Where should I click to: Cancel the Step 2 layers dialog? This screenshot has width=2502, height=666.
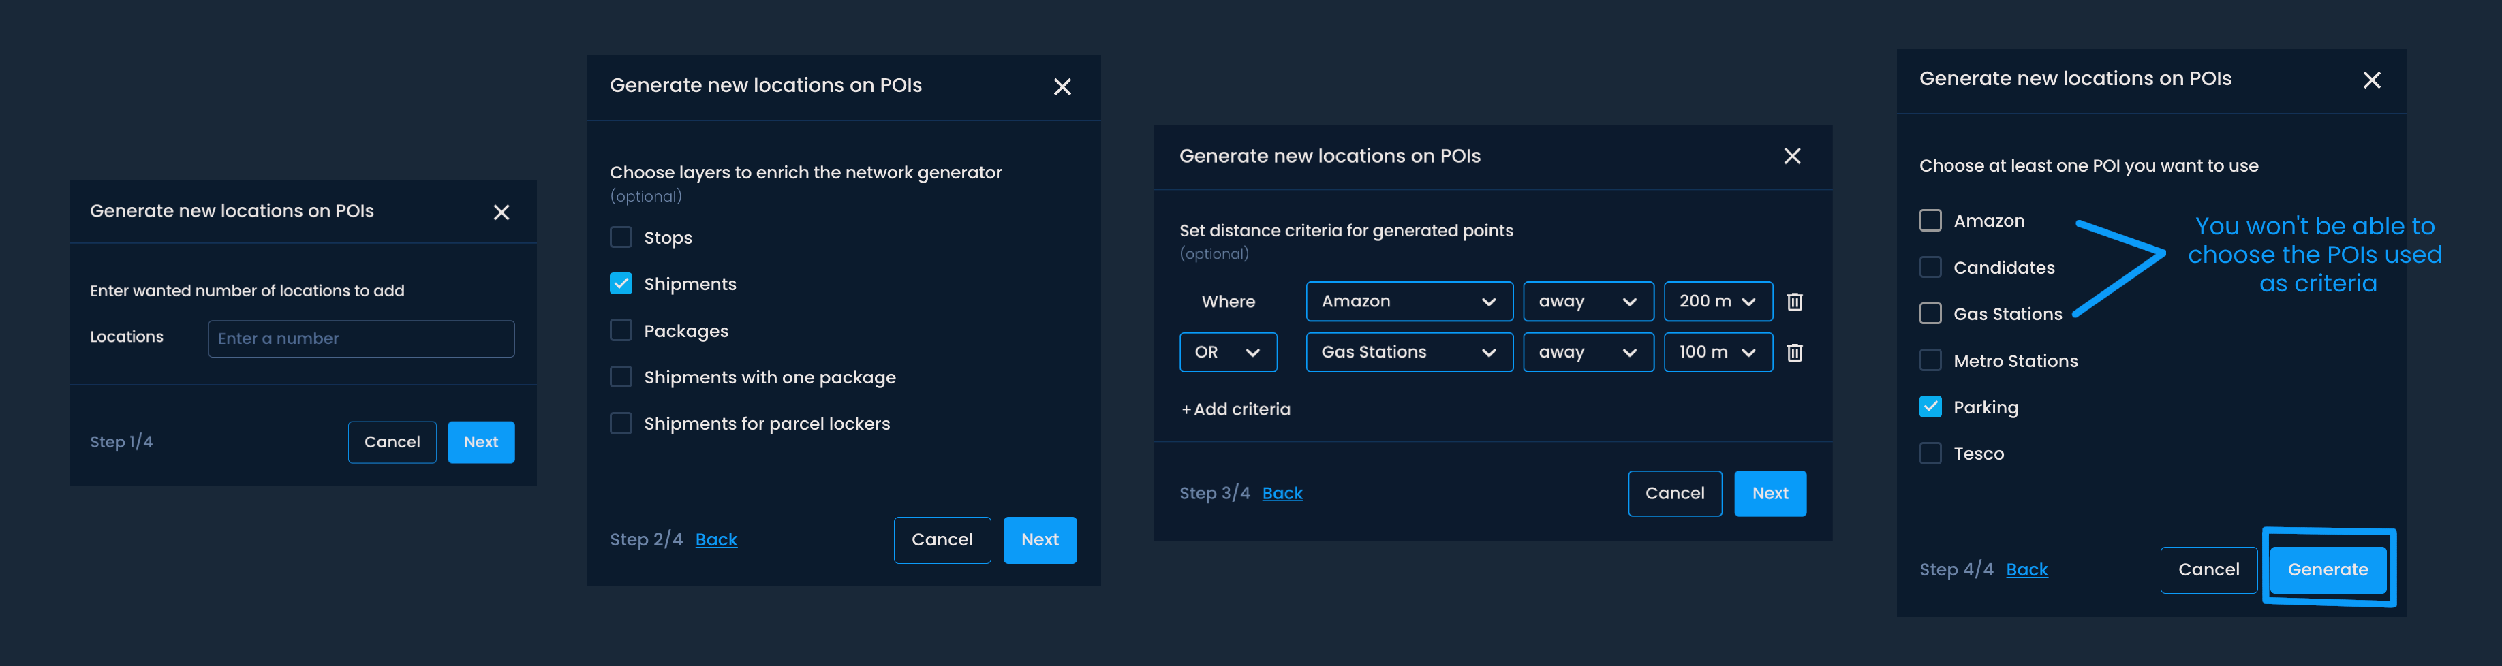pos(941,540)
